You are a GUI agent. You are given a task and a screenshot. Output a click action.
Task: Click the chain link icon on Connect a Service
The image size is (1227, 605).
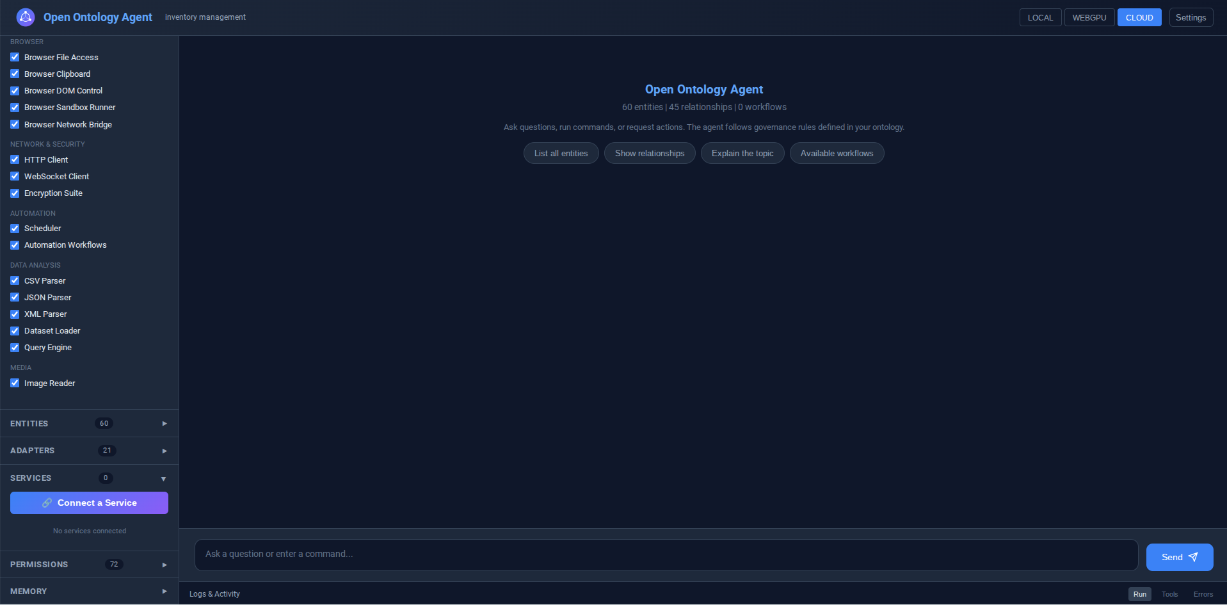pyautogui.click(x=47, y=503)
